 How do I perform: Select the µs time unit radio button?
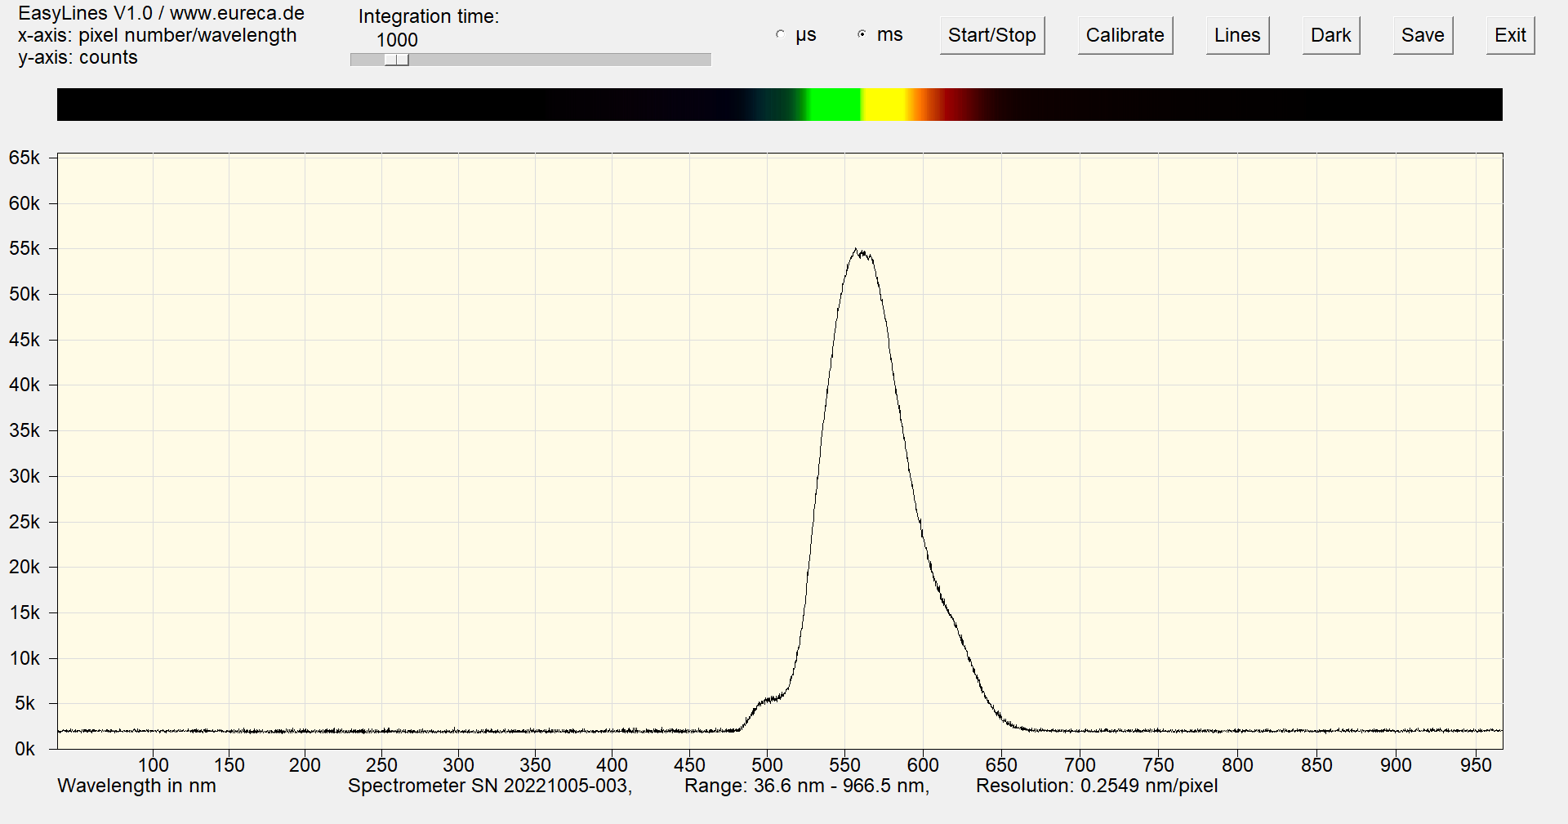pyautogui.click(x=780, y=35)
